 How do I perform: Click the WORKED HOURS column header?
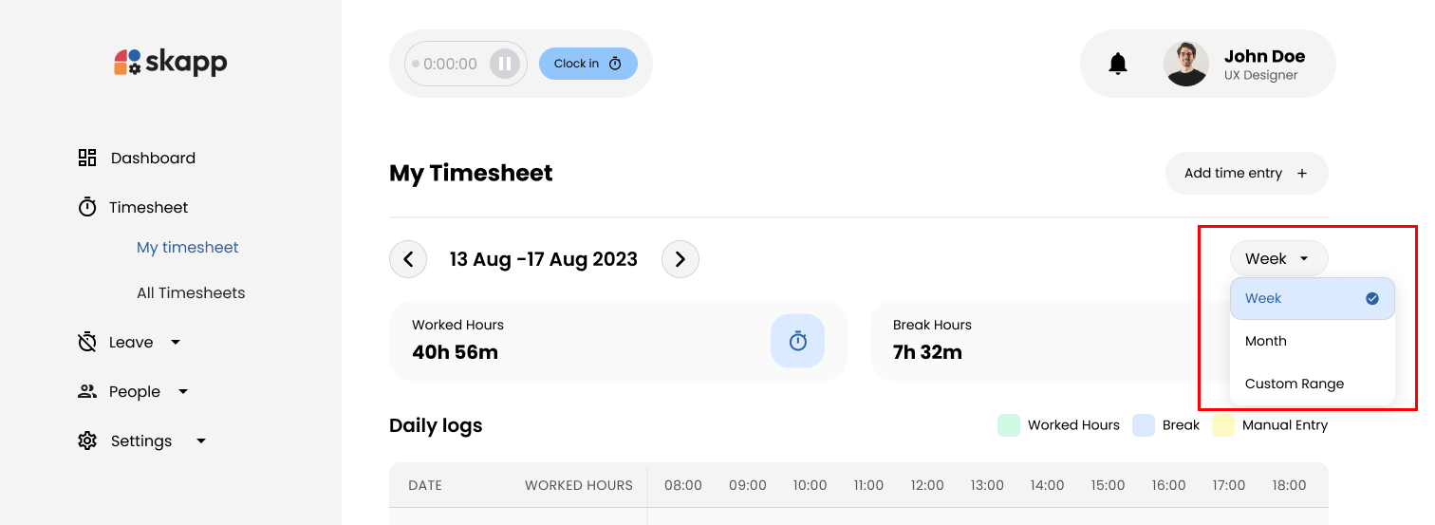pos(579,485)
